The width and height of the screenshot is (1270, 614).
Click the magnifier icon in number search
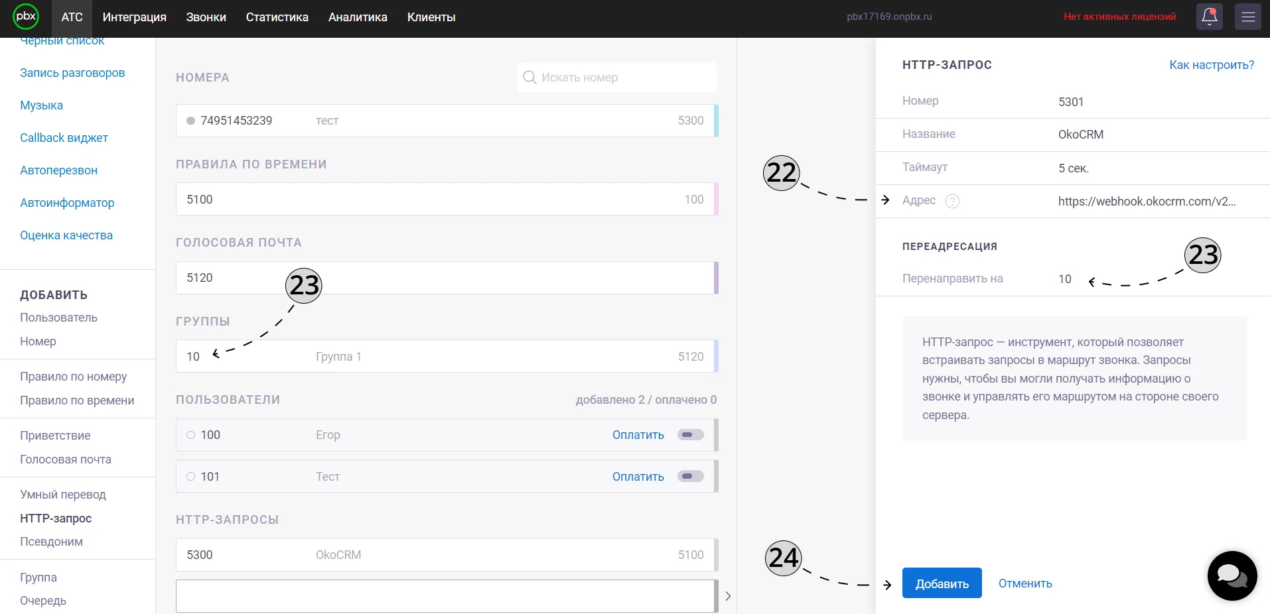click(529, 78)
